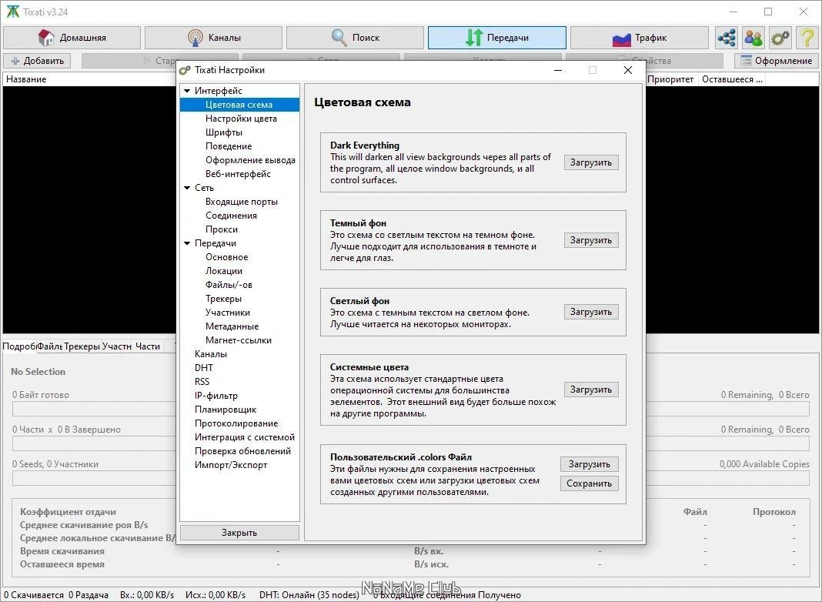
Task: Select Цветовая схема in settings tree
Action: coord(239,105)
